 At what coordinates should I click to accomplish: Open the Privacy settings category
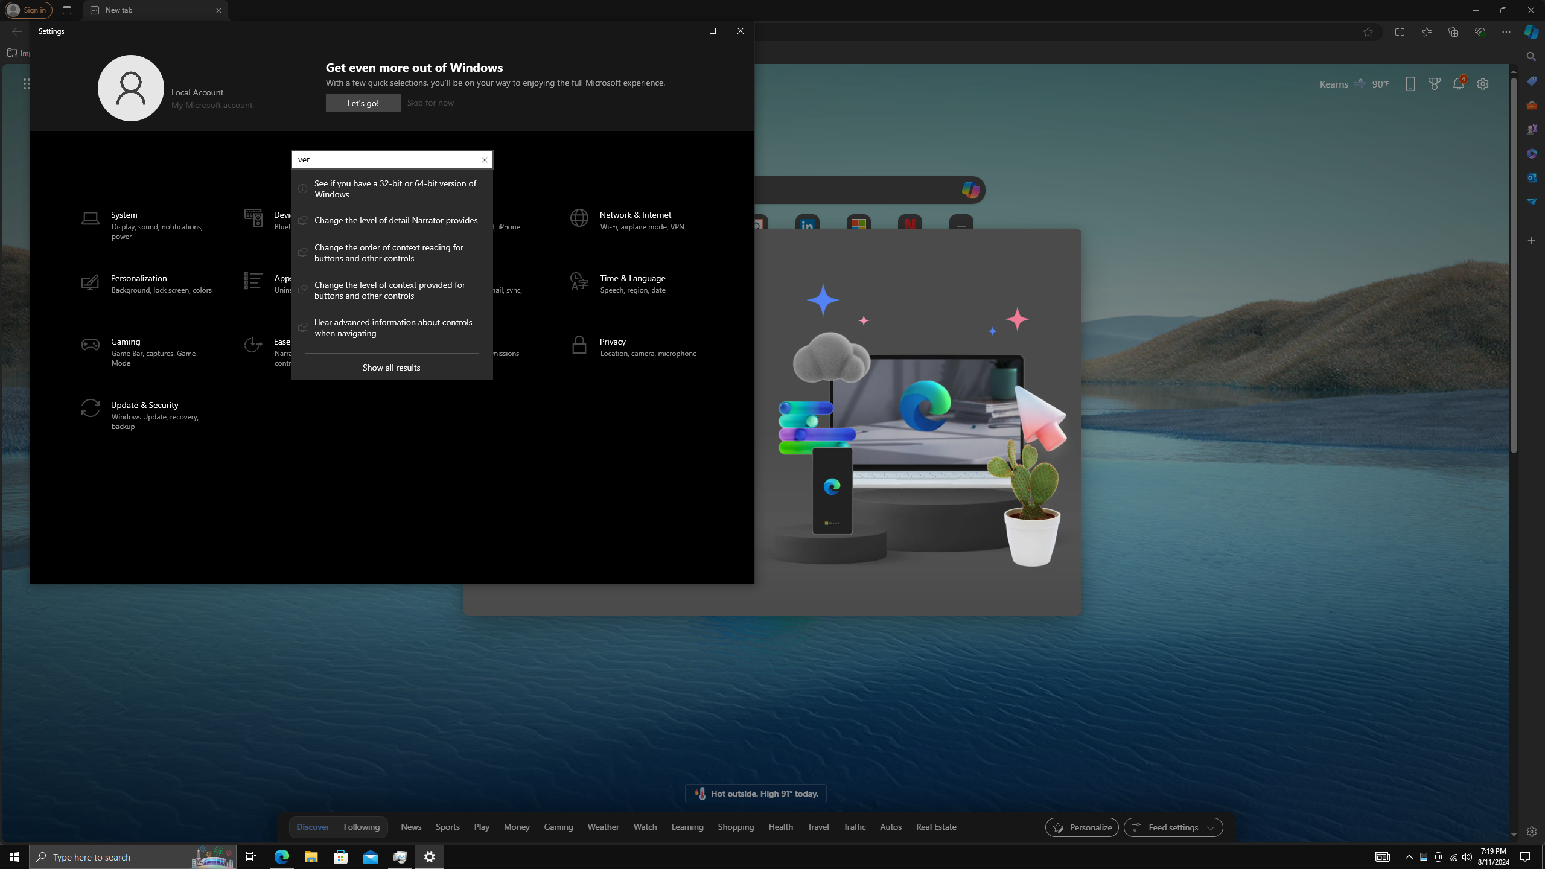(612, 342)
